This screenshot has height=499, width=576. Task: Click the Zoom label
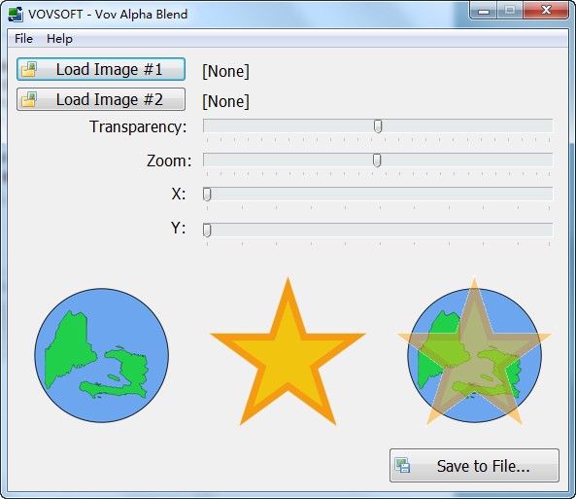click(x=169, y=160)
